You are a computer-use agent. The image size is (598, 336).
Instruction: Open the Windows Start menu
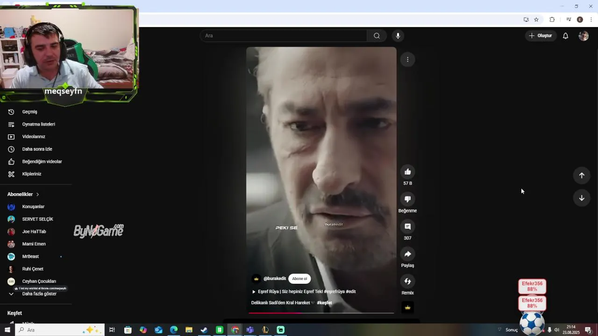pos(7,330)
